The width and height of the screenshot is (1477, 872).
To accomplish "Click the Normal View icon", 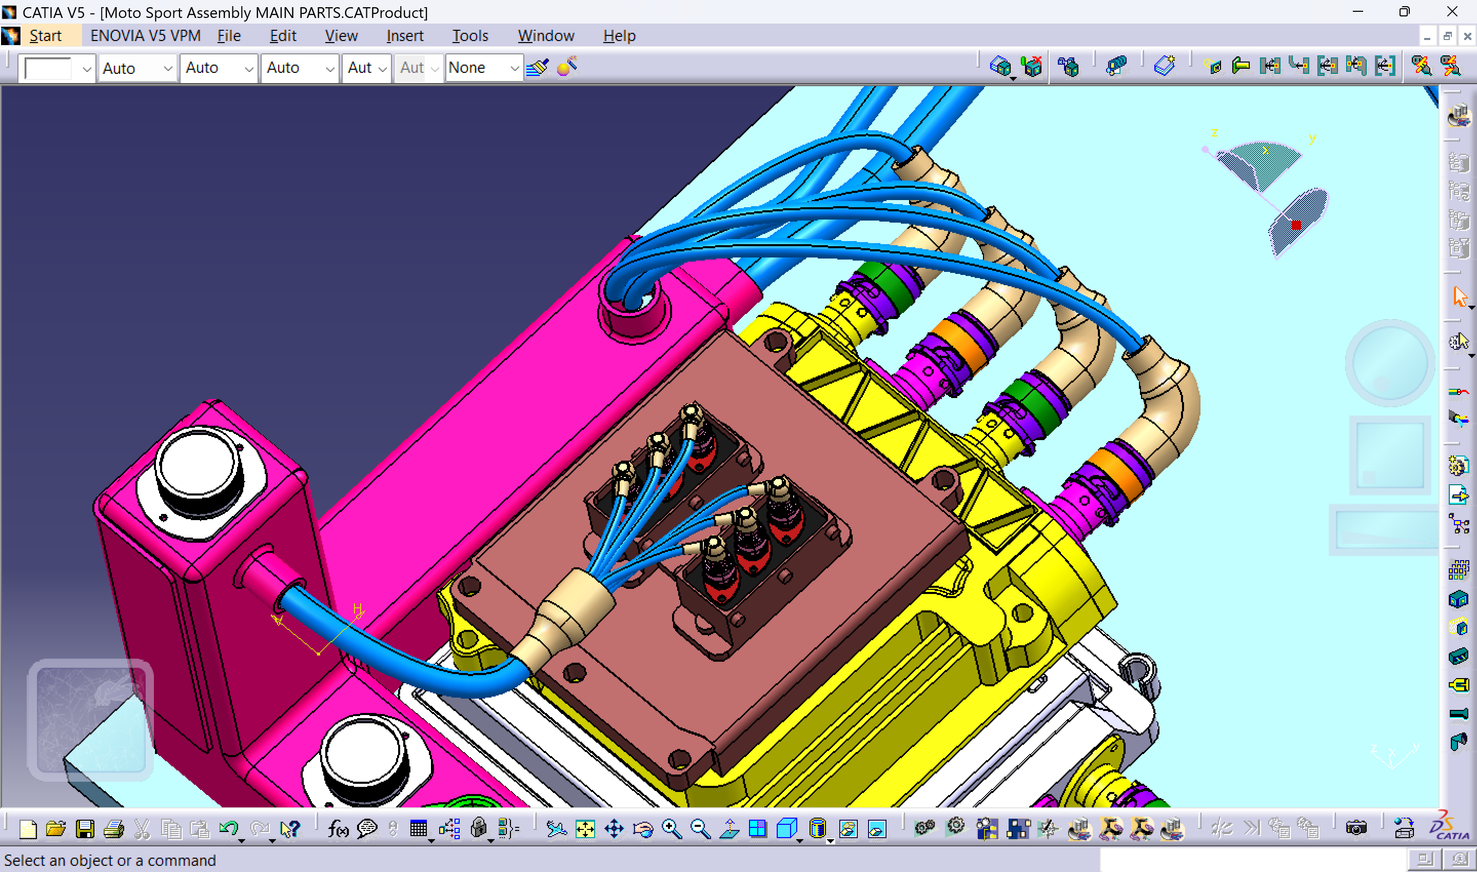I will (729, 828).
